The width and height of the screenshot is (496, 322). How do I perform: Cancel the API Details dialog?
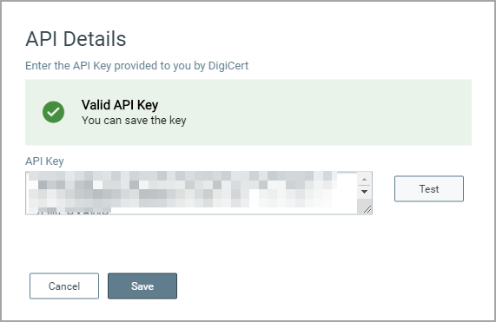tap(64, 286)
